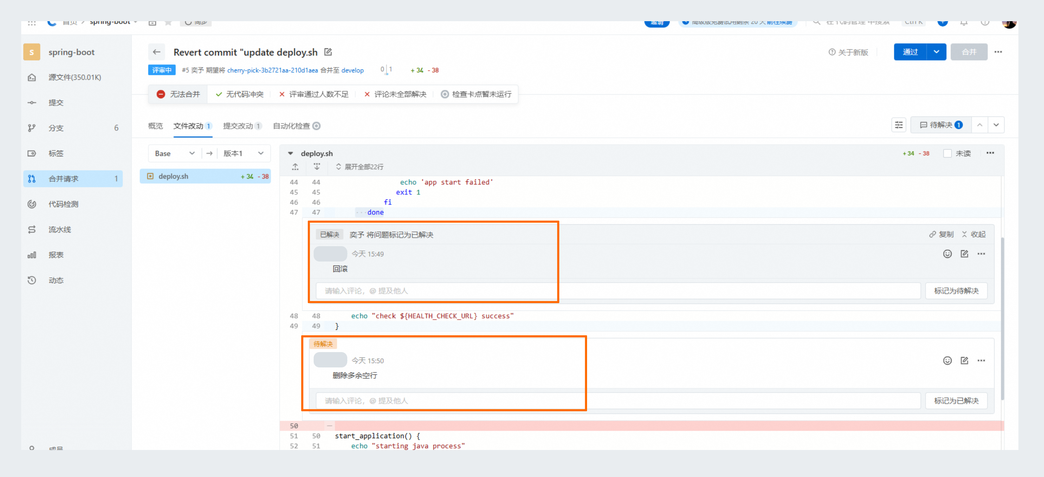Jump to previous unresolved comment arrow
1044x477 pixels.
click(x=980, y=125)
